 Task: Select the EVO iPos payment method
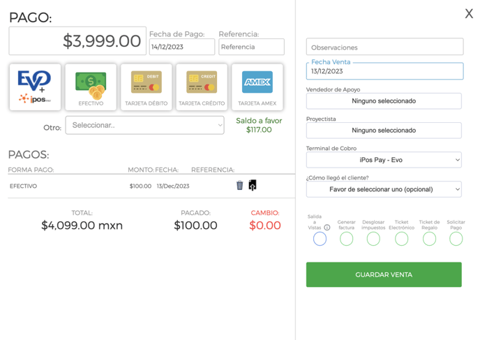pyautogui.click(x=35, y=87)
